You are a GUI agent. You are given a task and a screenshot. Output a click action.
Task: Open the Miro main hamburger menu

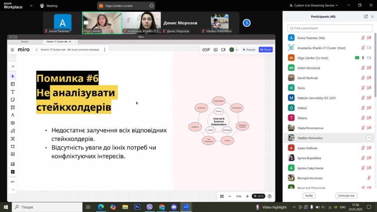(12, 50)
